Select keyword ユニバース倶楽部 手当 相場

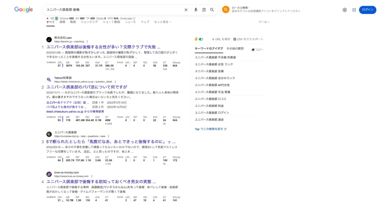click(212, 92)
